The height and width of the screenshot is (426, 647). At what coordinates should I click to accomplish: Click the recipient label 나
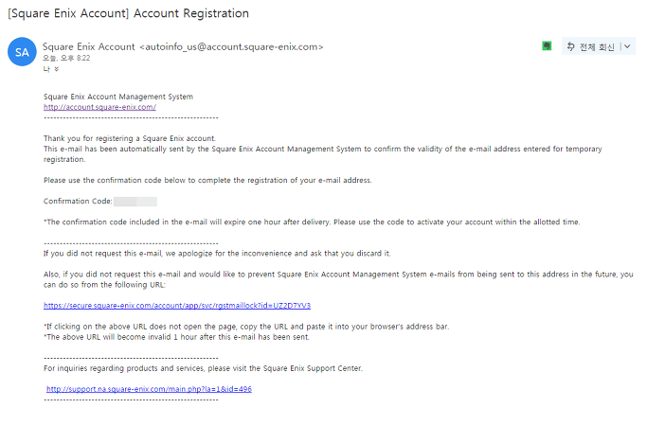coord(46,69)
